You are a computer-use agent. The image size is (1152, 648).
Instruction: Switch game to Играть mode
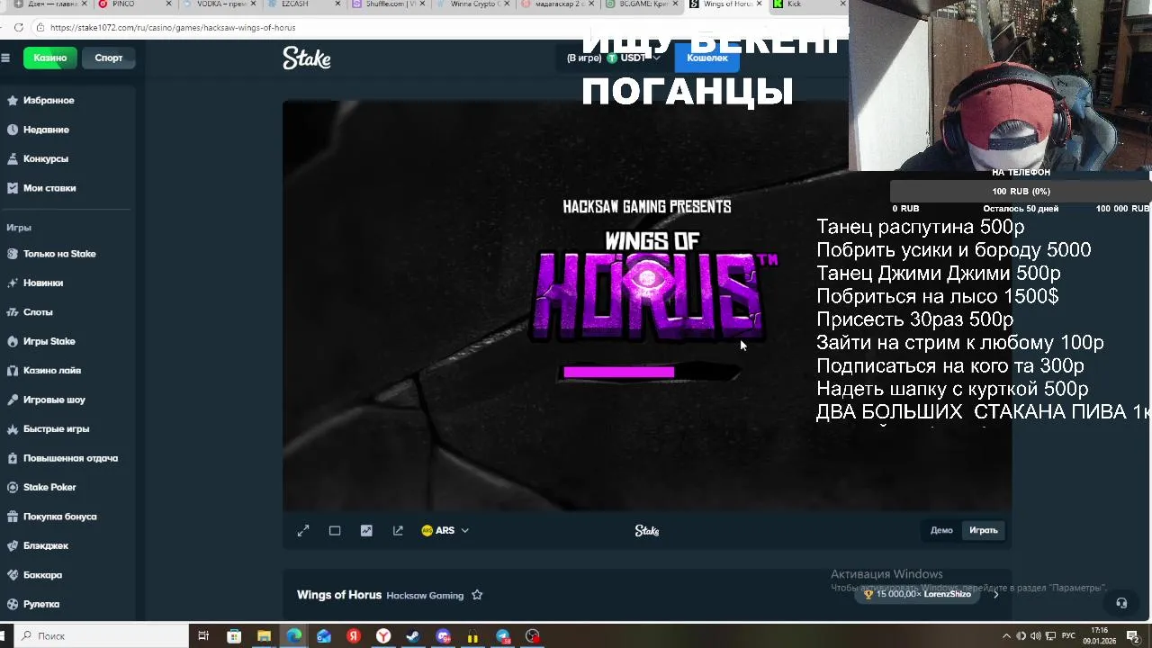click(x=983, y=530)
